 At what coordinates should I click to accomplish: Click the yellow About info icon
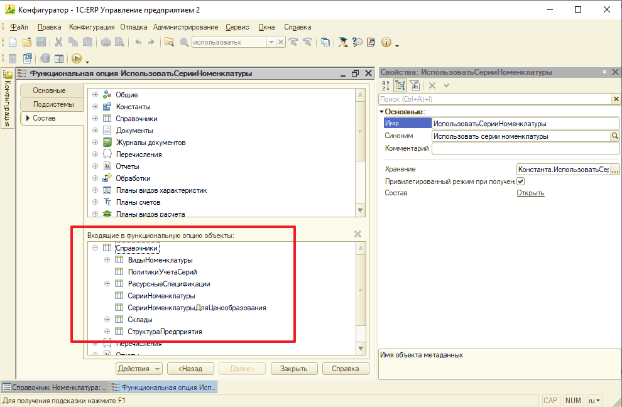[x=386, y=42]
